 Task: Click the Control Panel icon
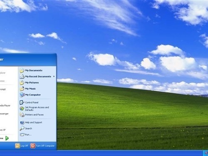click(22, 102)
